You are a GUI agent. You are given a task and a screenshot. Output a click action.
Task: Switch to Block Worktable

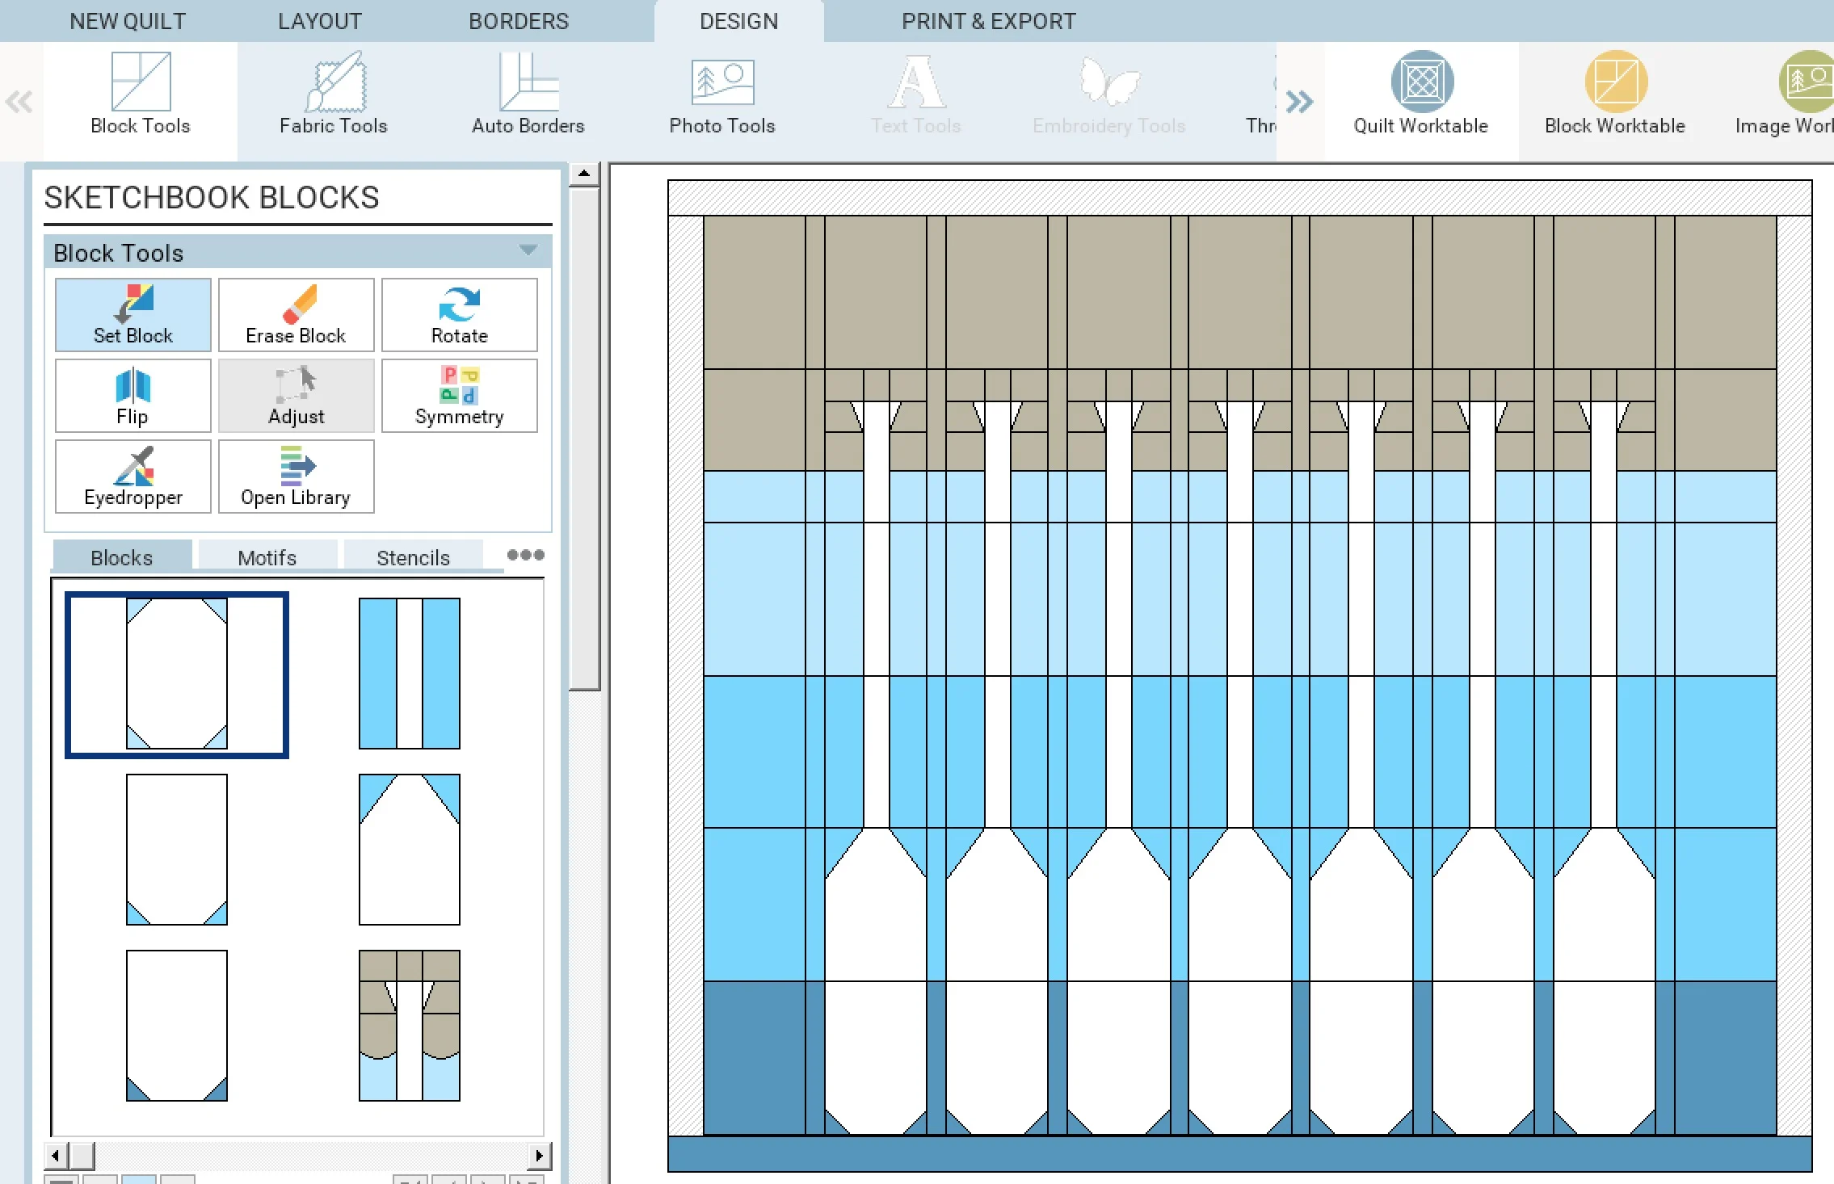1615,95
